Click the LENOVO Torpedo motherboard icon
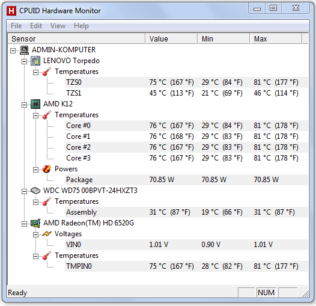Image resolution: width=316 pixels, height=306 pixels. (x=35, y=61)
